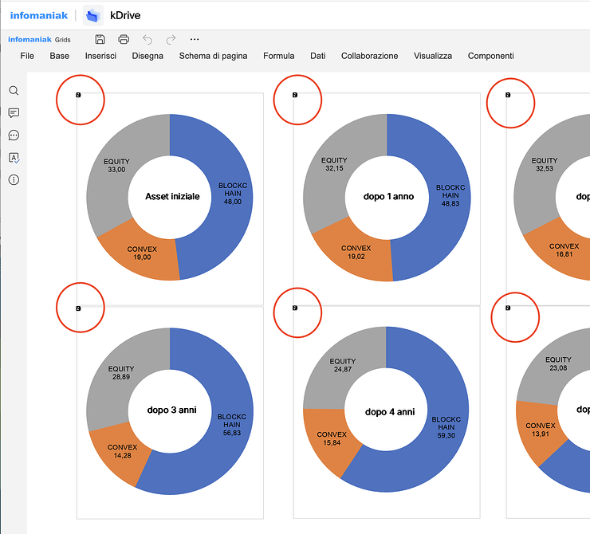Image resolution: width=590 pixels, height=534 pixels.
Task: Click the kDrive title text
Action: coord(125,15)
